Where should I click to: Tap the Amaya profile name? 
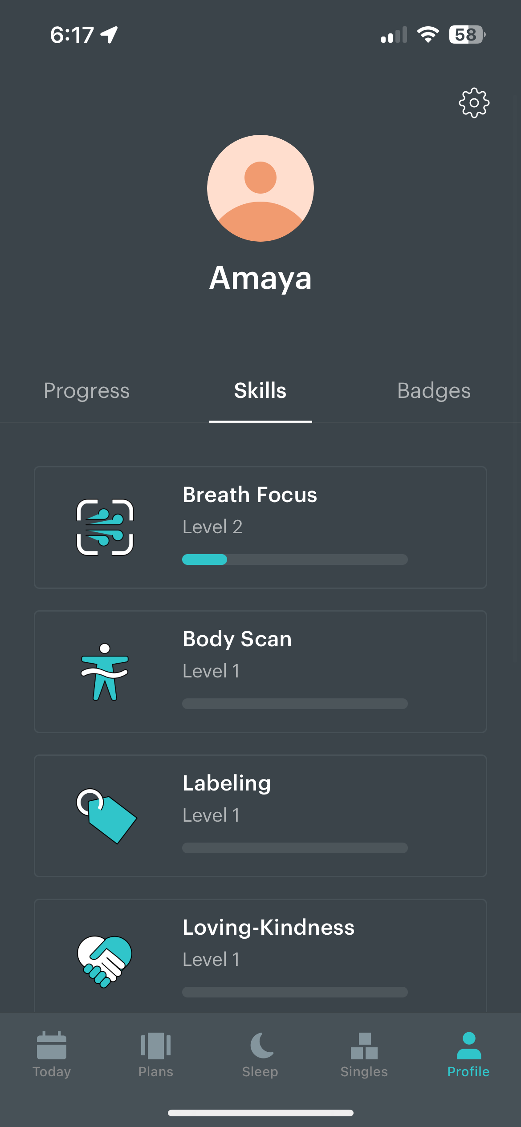point(260,278)
